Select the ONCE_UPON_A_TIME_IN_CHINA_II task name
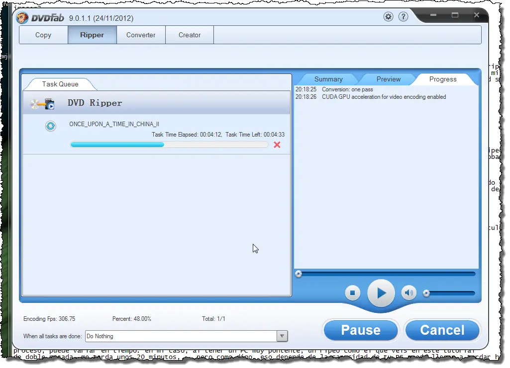Screen dimensions: 510x368 114,124
